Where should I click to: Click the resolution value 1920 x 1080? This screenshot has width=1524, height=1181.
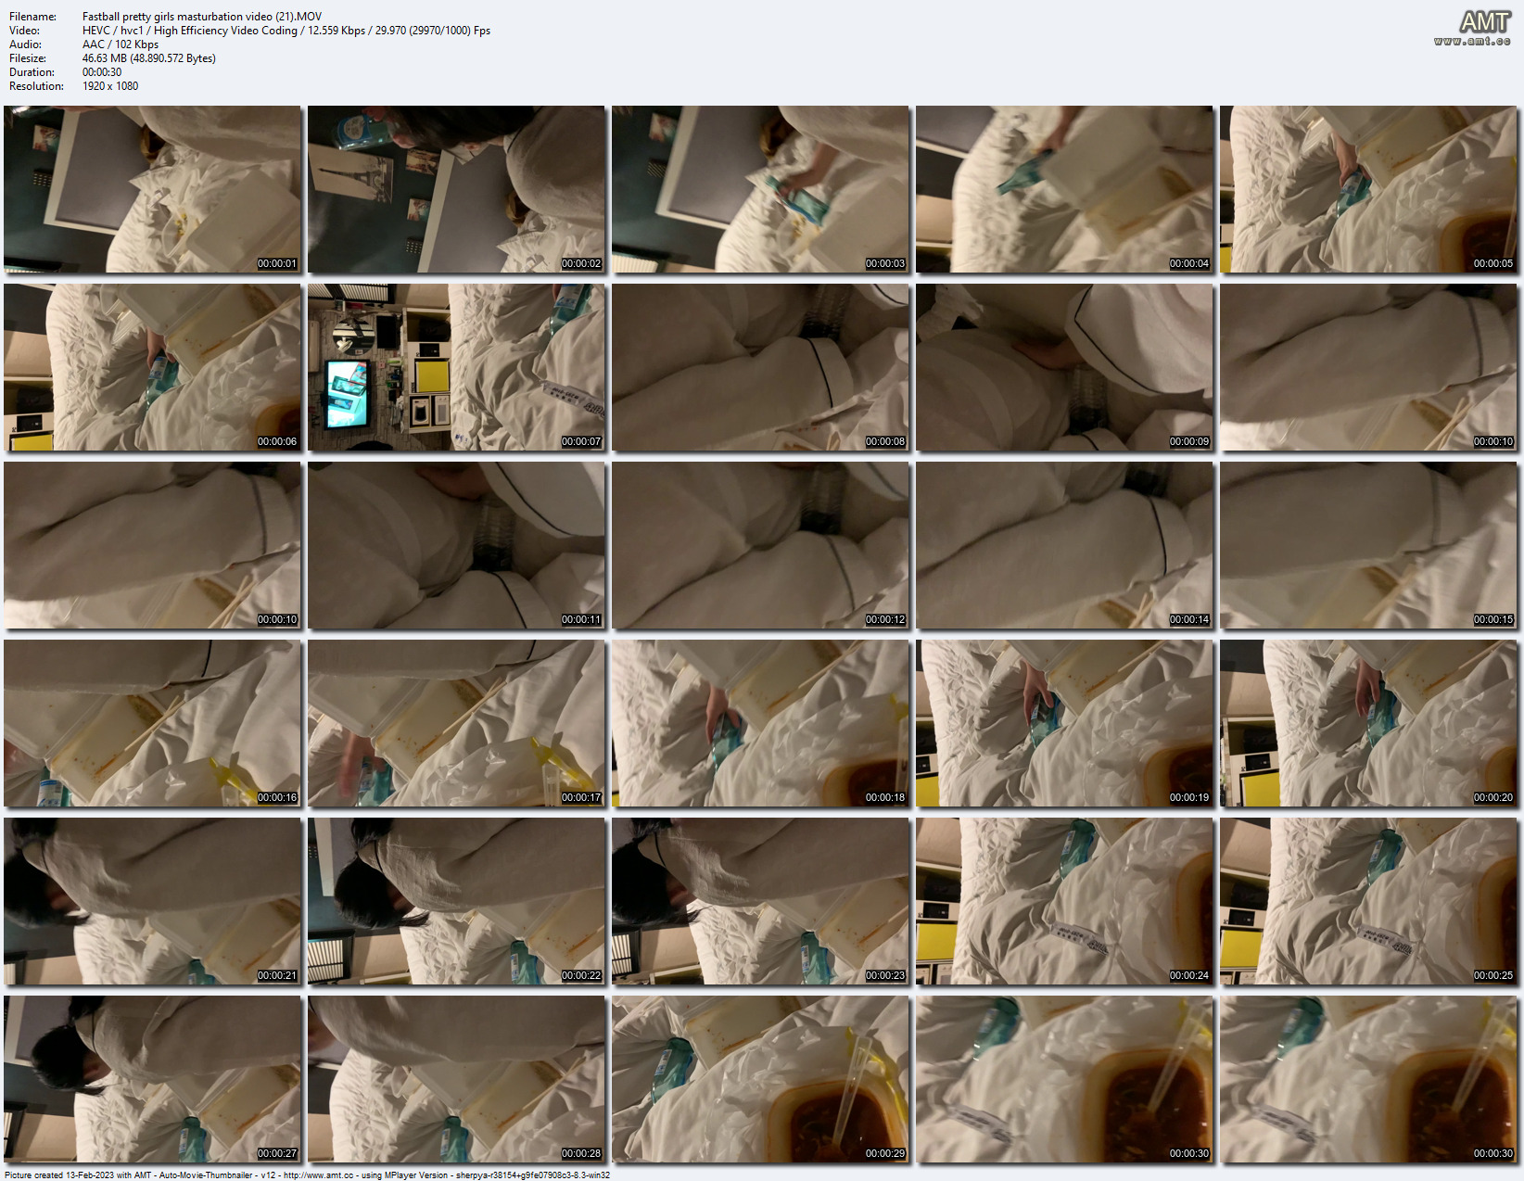pos(110,86)
